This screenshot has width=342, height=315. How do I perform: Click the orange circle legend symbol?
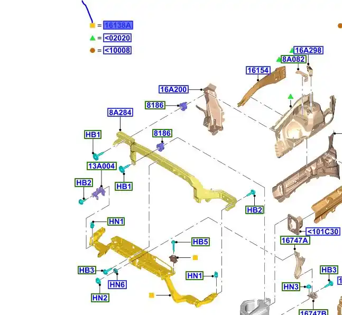[93, 50]
